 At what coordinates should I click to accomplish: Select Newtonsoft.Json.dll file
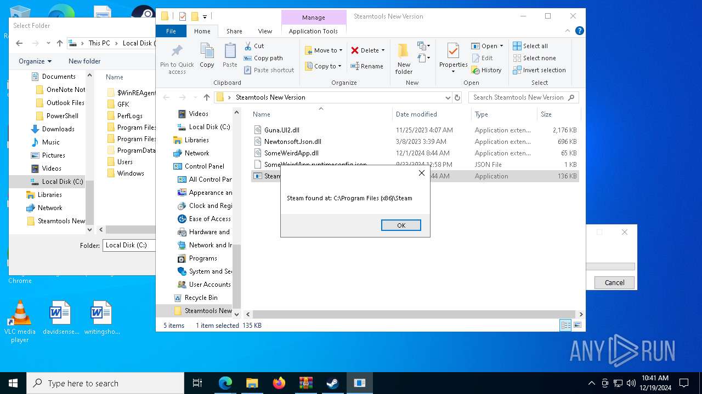click(x=293, y=142)
